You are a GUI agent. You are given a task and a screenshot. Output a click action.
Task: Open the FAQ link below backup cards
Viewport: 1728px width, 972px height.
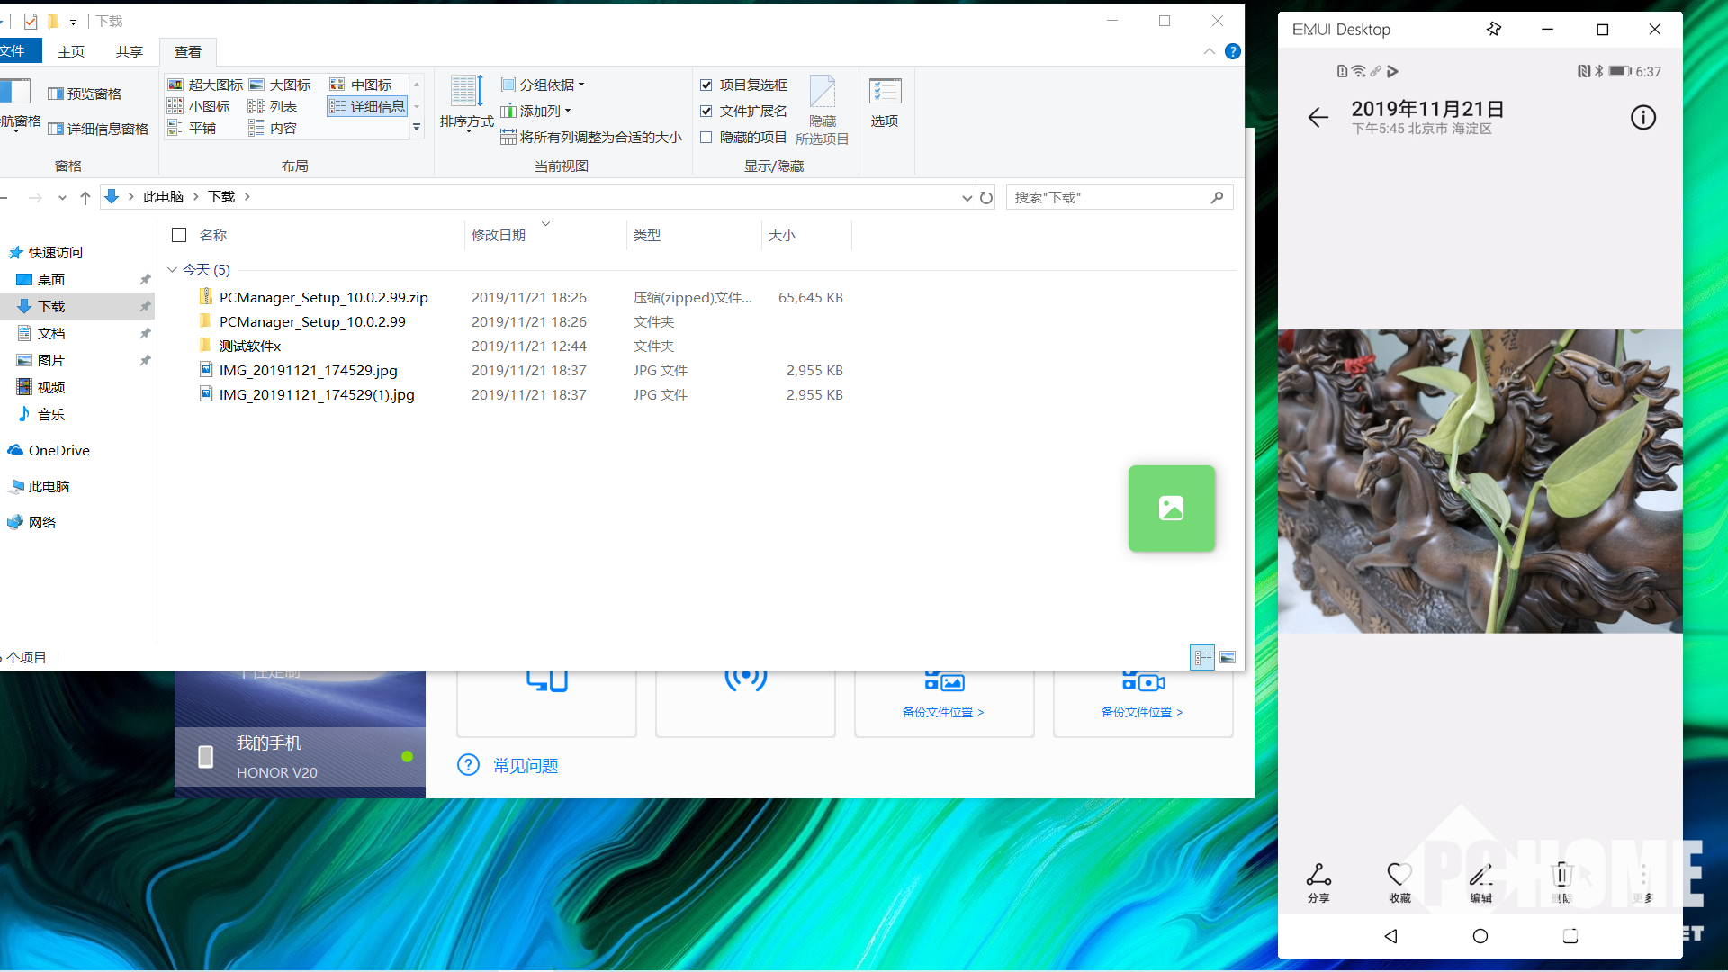pyautogui.click(x=526, y=766)
